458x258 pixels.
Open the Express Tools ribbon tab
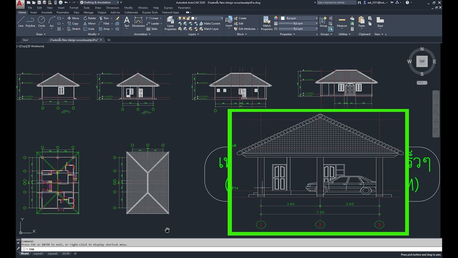[150, 13]
